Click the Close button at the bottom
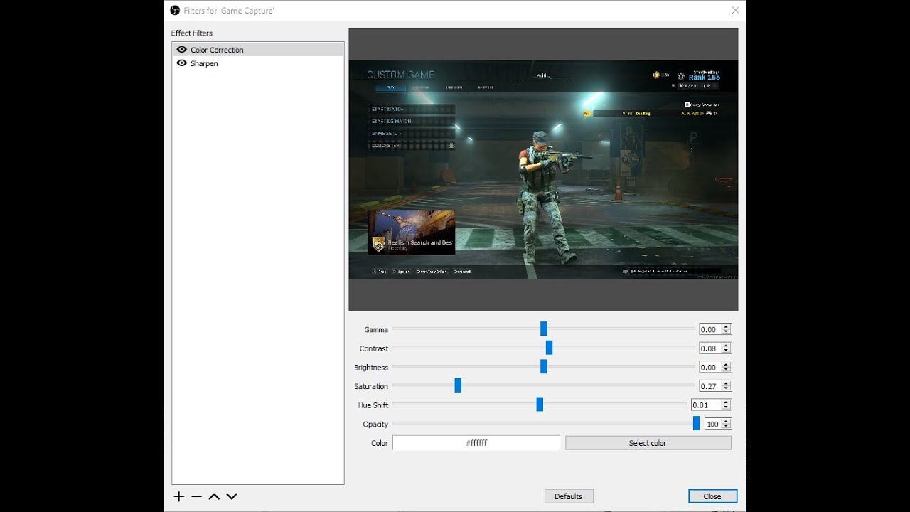The height and width of the screenshot is (512, 910). (x=712, y=496)
